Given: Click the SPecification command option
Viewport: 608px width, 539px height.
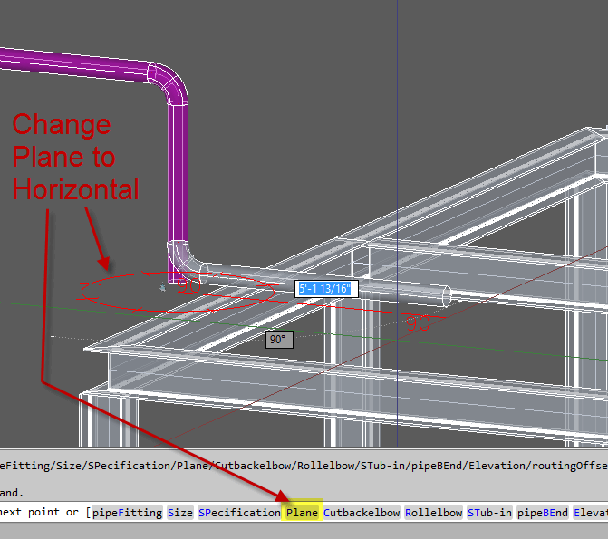Looking at the screenshot, I should [x=239, y=513].
